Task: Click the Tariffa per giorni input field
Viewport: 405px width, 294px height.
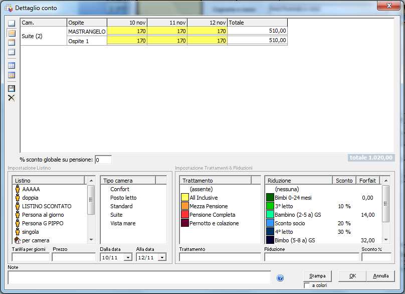Action: [31, 257]
